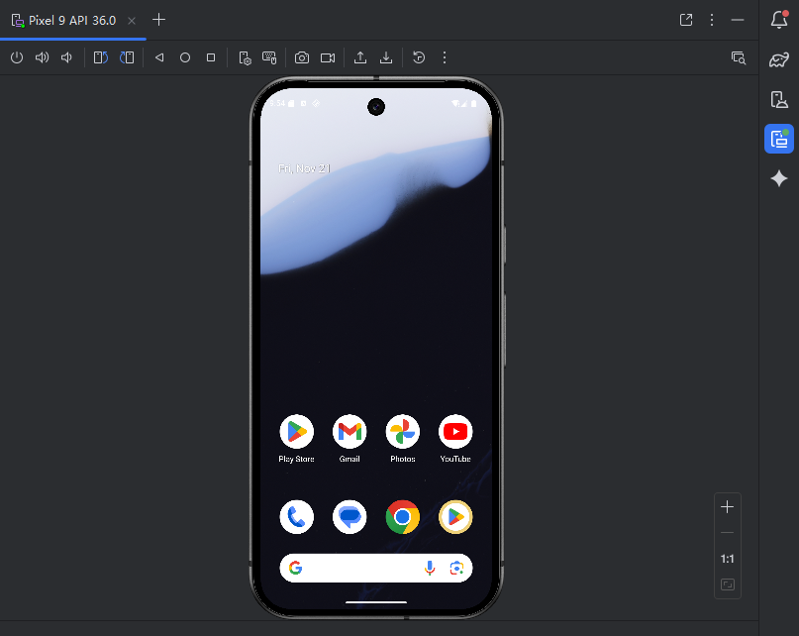Click the zoom in plus button
The height and width of the screenshot is (636, 799).
(x=728, y=507)
